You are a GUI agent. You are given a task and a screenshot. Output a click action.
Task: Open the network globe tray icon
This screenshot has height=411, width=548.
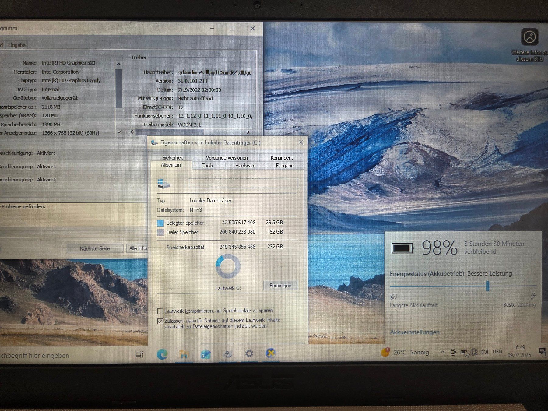pos(474,352)
